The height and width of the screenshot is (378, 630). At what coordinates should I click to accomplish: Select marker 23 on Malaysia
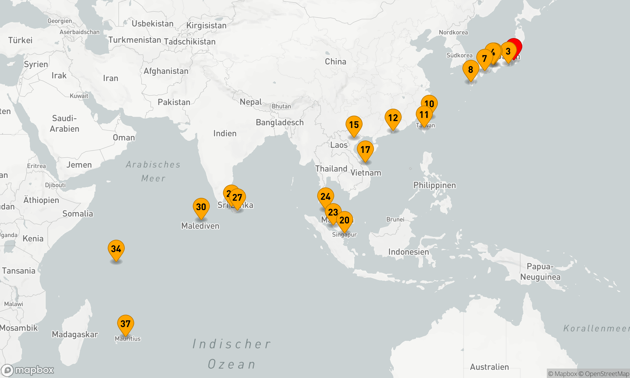click(332, 212)
